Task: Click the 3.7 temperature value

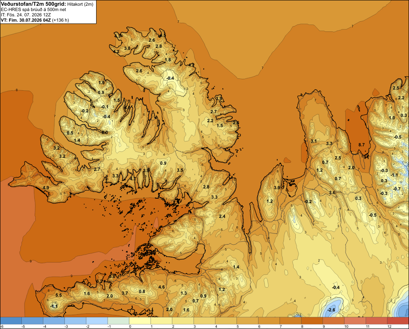Action: 125,293
